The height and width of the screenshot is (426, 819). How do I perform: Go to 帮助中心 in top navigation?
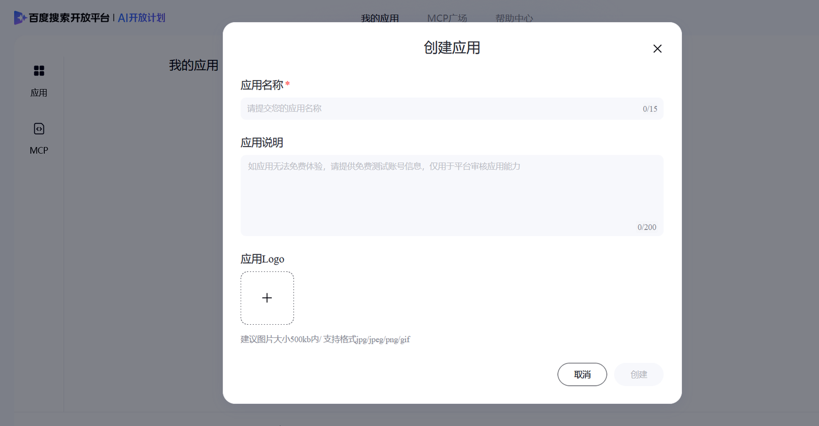[514, 18]
